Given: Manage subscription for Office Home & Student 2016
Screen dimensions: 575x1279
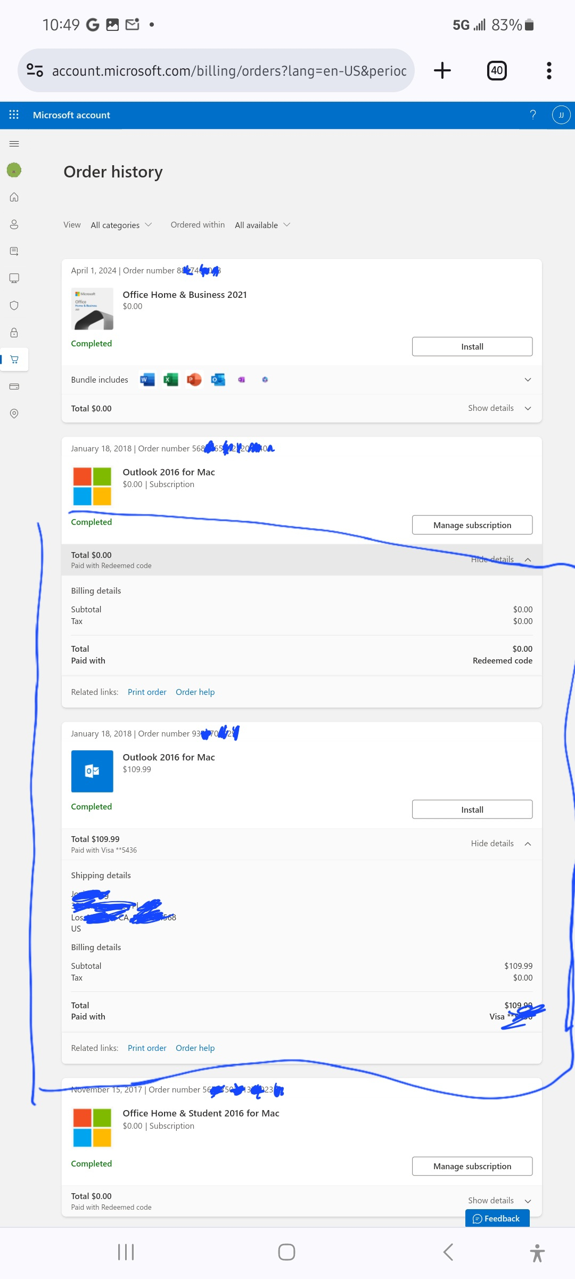Looking at the screenshot, I should (472, 1166).
